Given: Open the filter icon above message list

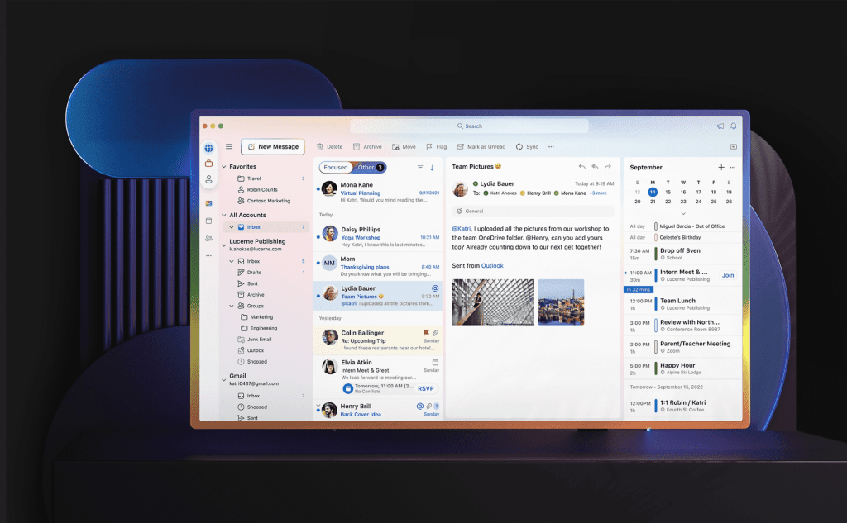Looking at the screenshot, I should pos(419,168).
